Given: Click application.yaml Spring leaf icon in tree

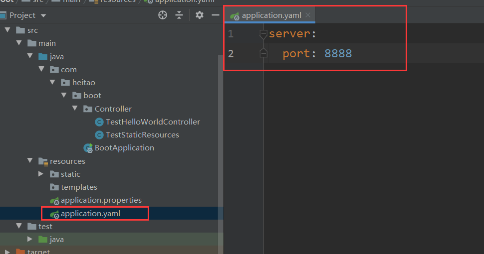Looking at the screenshot, I should (x=54, y=214).
